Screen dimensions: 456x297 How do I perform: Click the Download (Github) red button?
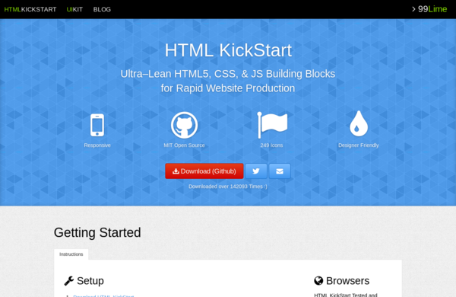click(x=204, y=171)
